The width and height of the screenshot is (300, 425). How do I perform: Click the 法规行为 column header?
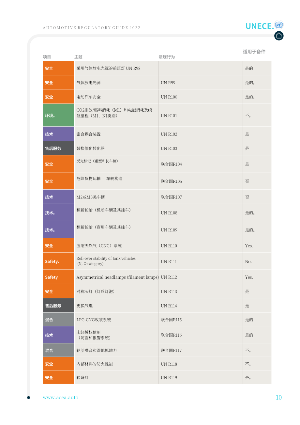[x=167, y=57]
